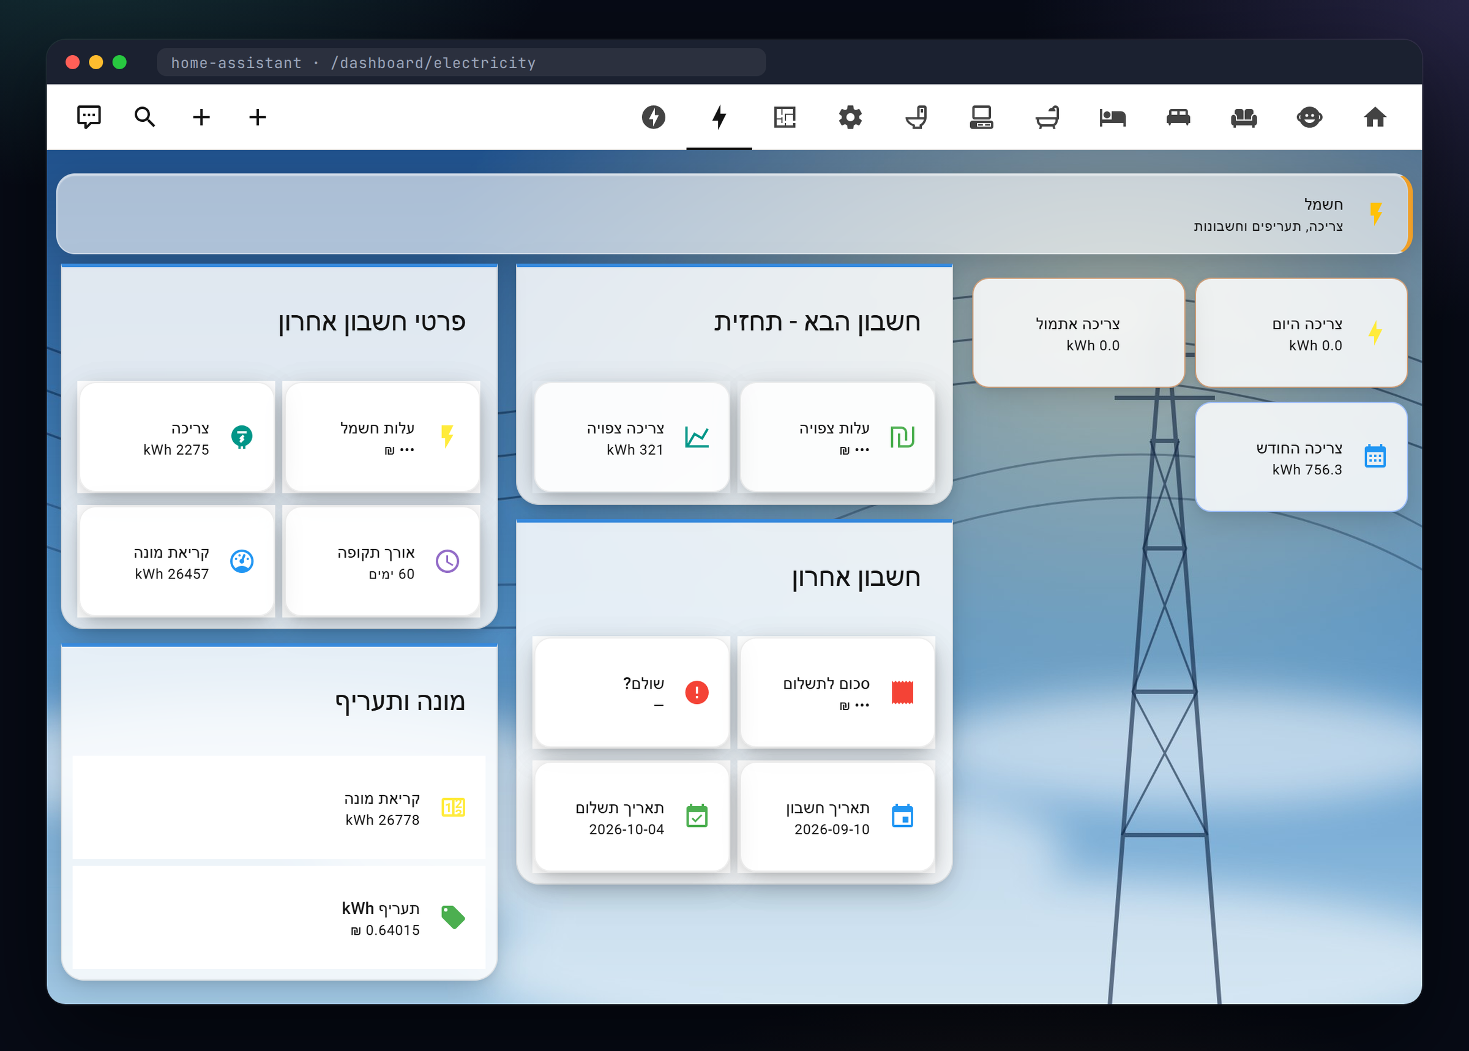The width and height of the screenshot is (1469, 1051).
Task: Open the עלות חשמל card
Action: (382, 438)
